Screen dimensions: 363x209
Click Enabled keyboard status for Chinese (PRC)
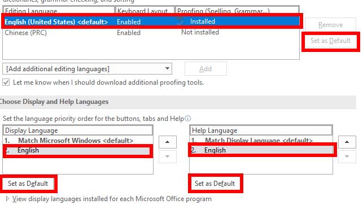pos(129,33)
